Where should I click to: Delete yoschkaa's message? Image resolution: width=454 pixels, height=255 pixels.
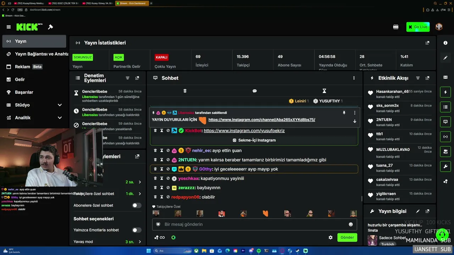click(x=155, y=178)
